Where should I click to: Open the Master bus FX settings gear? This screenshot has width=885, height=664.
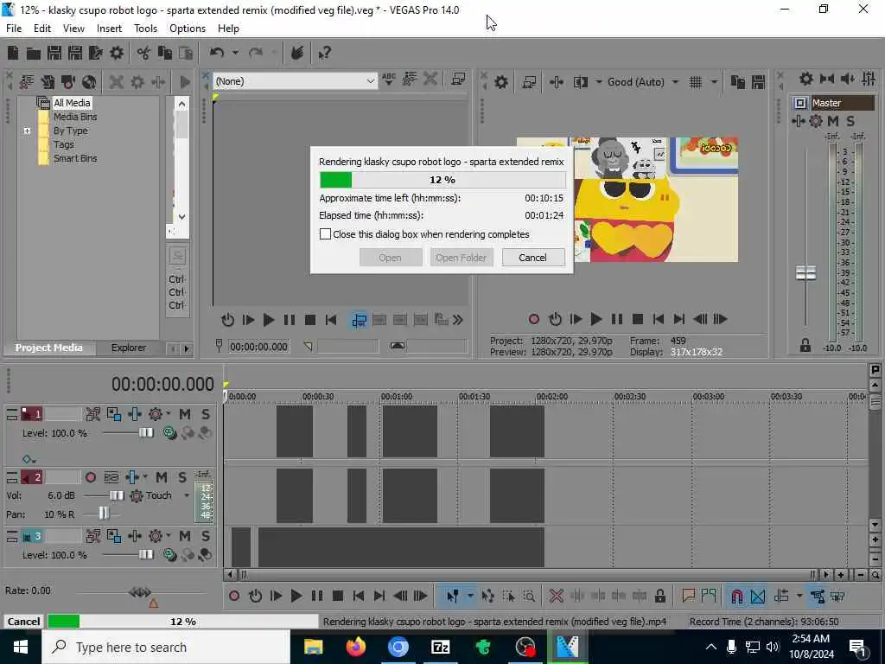pos(816,121)
